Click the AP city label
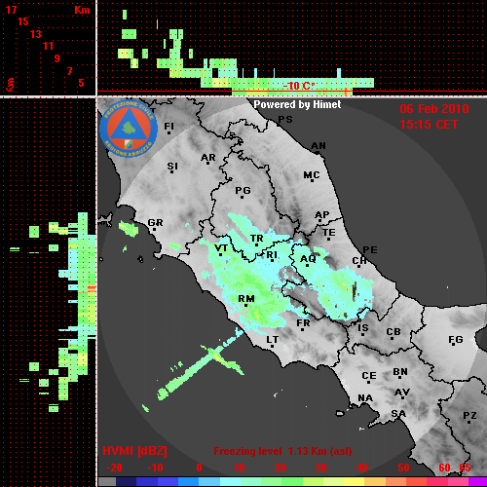 click(x=322, y=215)
